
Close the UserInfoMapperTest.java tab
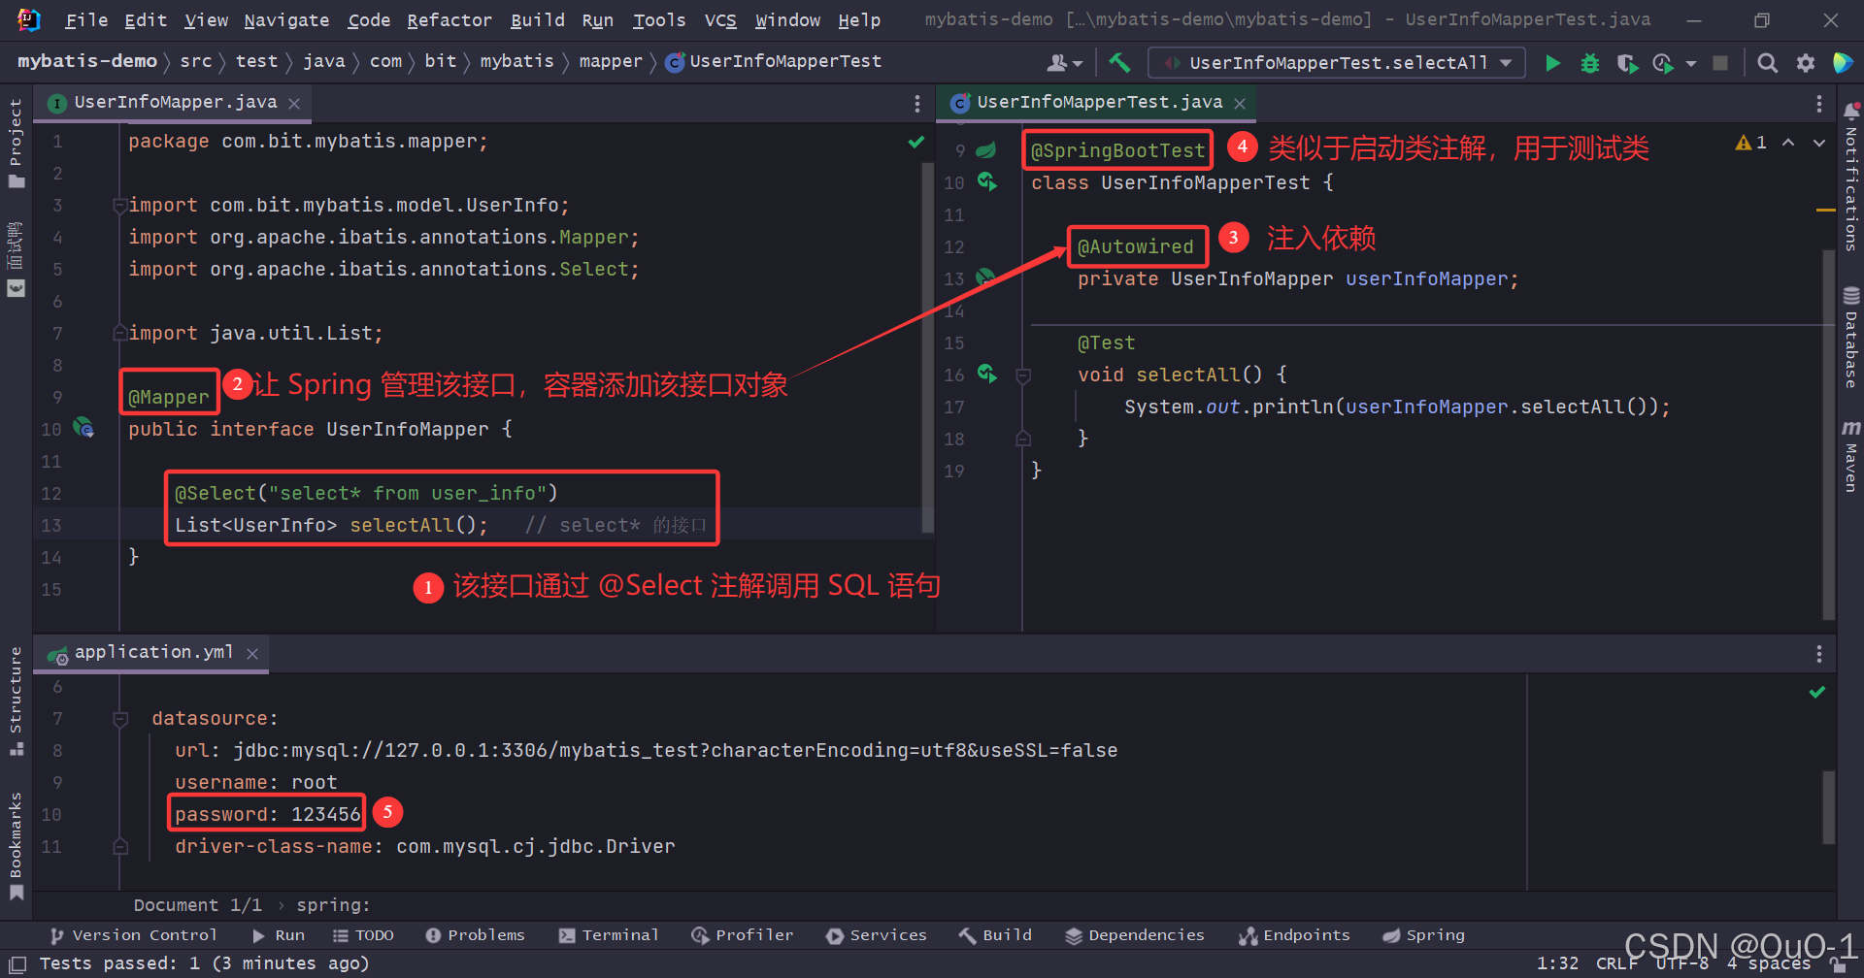1240,103
